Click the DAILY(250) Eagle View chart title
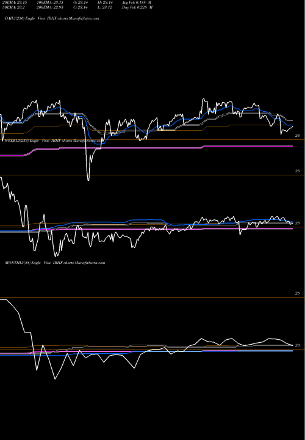The height and width of the screenshot is (440, 305). (x=52, y=18)
